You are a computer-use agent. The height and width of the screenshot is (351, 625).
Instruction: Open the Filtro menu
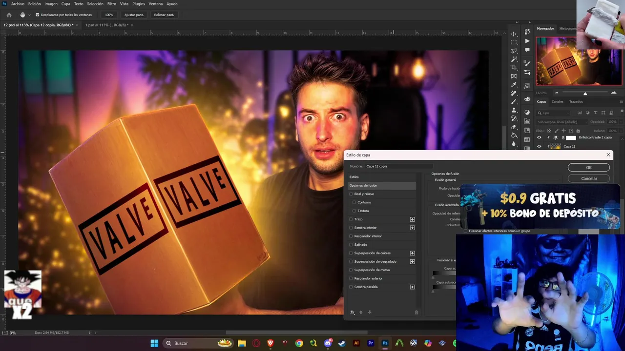coord(112,4)
